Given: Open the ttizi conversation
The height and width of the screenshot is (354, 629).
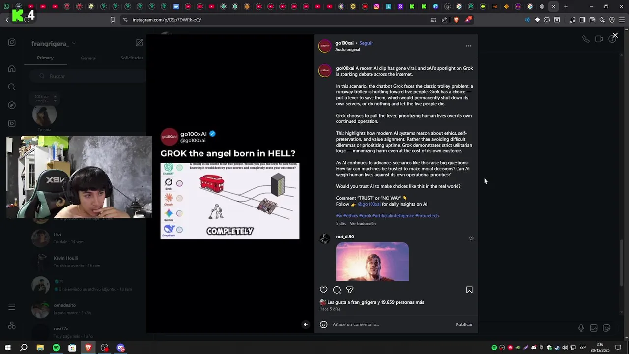Looking at the screenshot, I should 87,238.
